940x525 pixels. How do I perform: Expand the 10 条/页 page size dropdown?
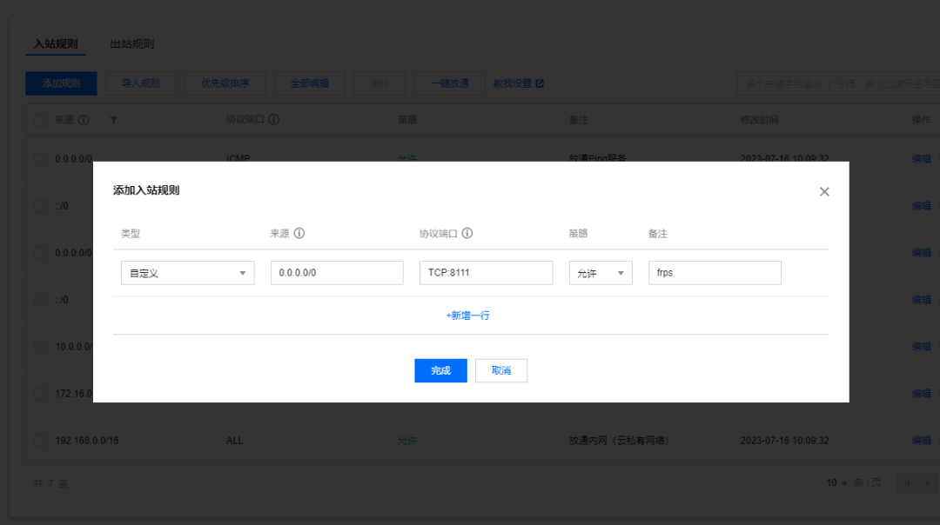[838, 483]
